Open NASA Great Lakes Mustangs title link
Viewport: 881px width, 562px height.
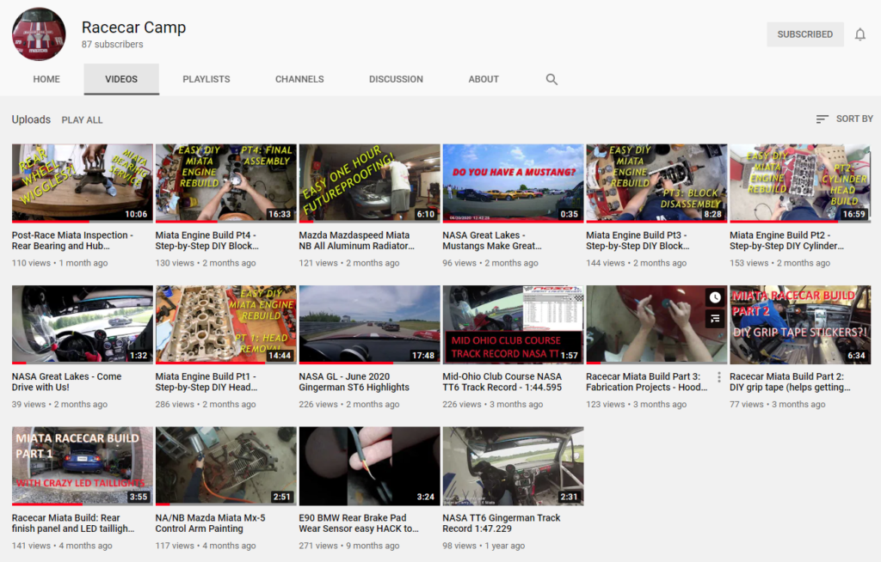[492, 241]
